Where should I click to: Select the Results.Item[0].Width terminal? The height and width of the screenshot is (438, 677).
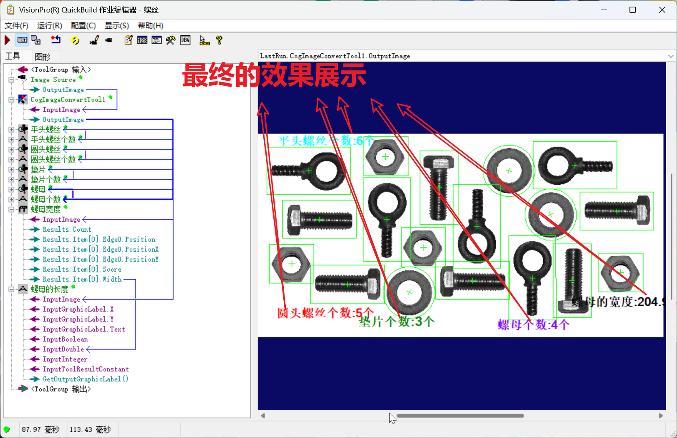pyautogui.click(x=82, y=280)
